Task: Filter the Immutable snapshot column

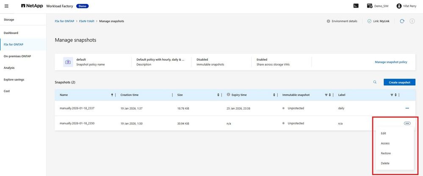Action: 326,95
